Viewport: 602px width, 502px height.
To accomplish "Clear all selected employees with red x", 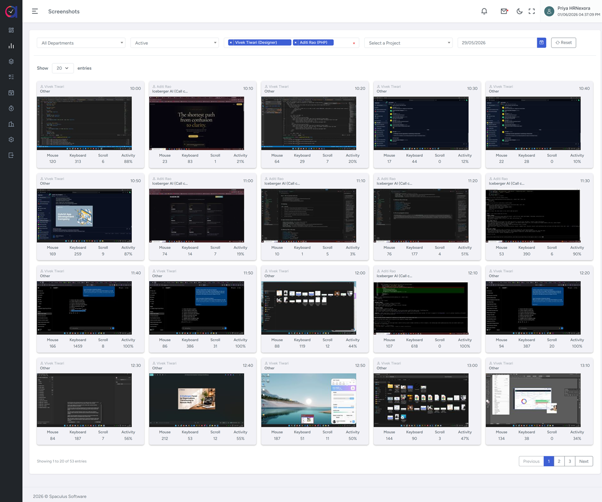I will point(354,43).
